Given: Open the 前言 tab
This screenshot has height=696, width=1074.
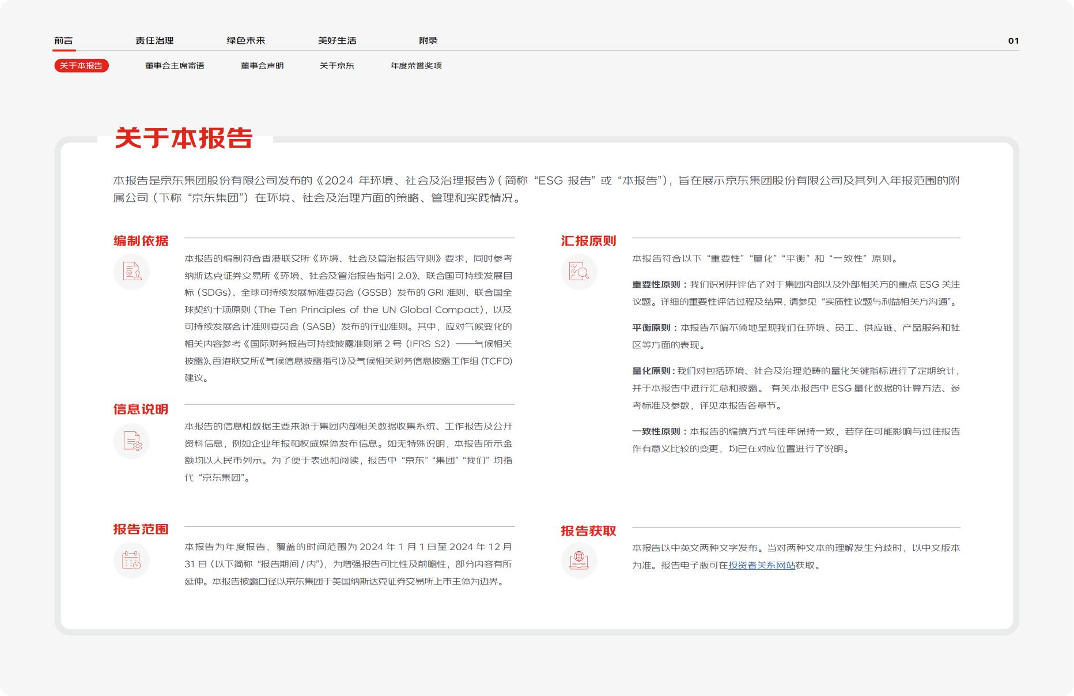Looking at the screenshot, I should 63,40.
